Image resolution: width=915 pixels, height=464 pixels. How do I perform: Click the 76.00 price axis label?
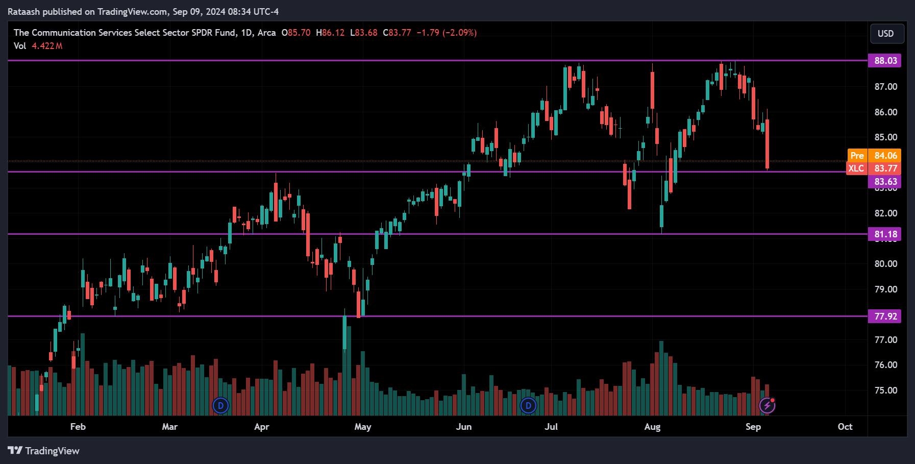point(886,365)
